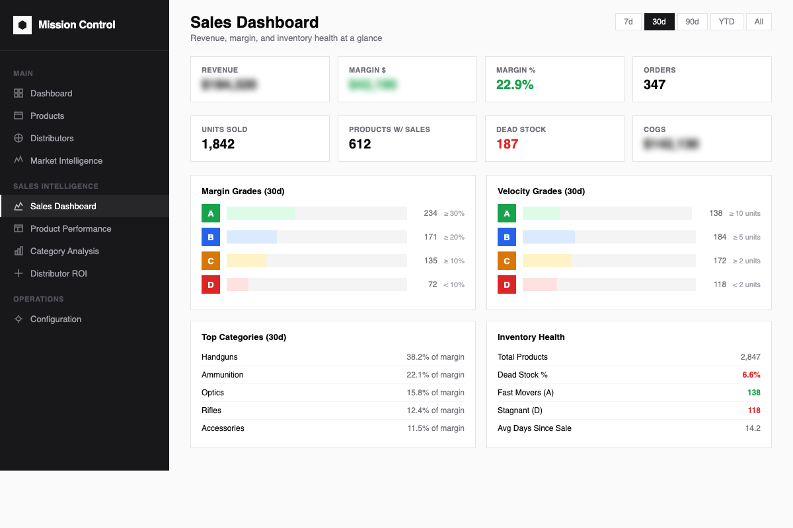Open Distributors via its globe icon

20,138
